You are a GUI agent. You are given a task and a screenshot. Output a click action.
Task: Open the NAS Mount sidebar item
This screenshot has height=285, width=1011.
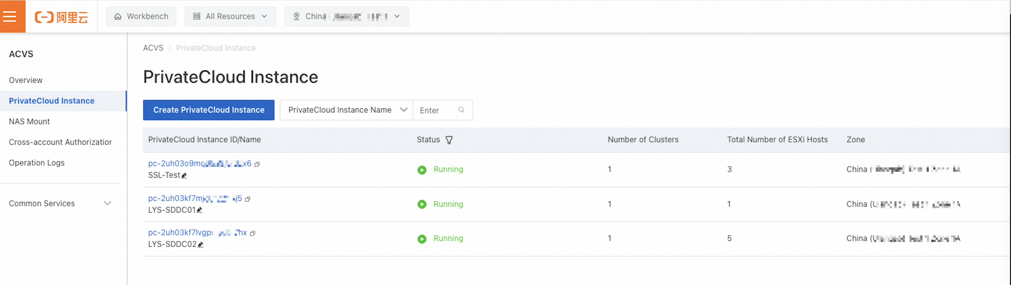point(29,122)
